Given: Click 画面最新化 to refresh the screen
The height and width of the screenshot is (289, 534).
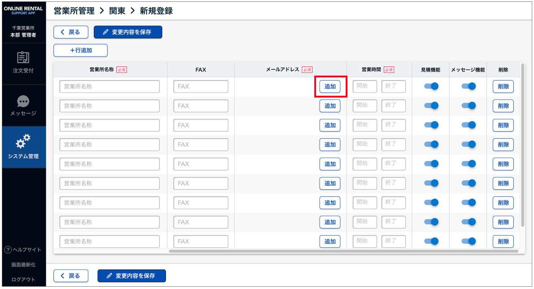Looking at the screenshot, I should pos(23,265).
